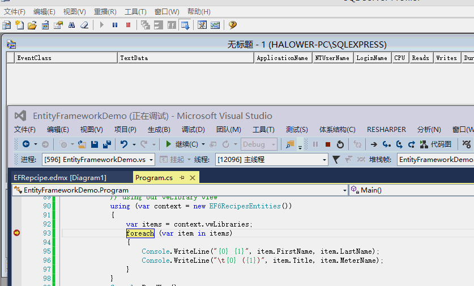The width and height of the screenshot is (474, 286).
Task: Toggle thread filter funnel icon
Action: (336, 159)
